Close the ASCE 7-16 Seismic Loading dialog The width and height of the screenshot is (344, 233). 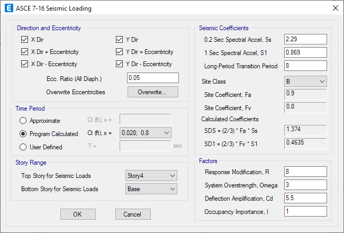[334, 8]
